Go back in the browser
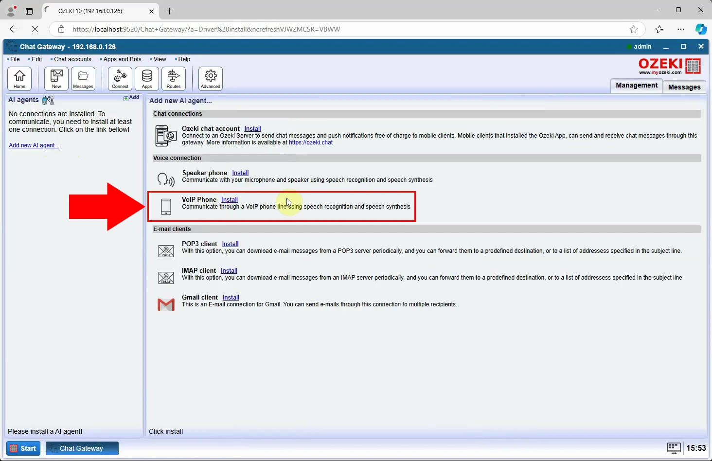 click(14, 29)
